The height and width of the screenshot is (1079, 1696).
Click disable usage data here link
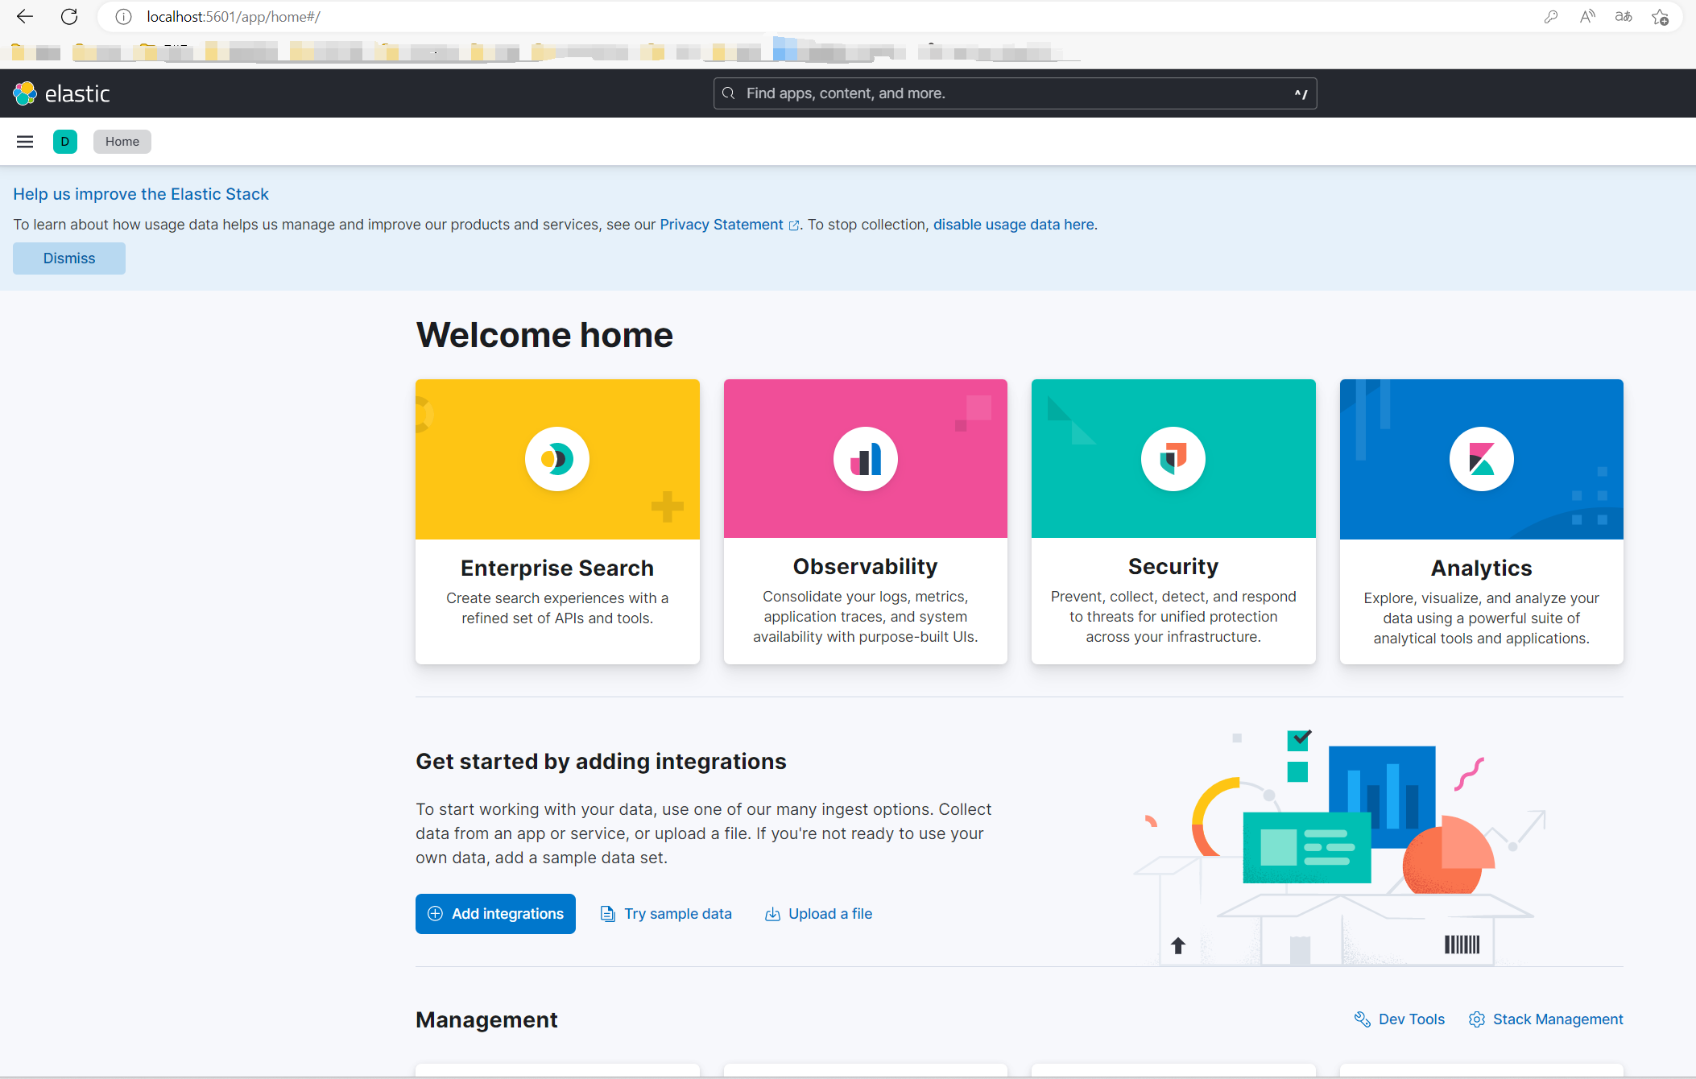(x=1013, y=225)
